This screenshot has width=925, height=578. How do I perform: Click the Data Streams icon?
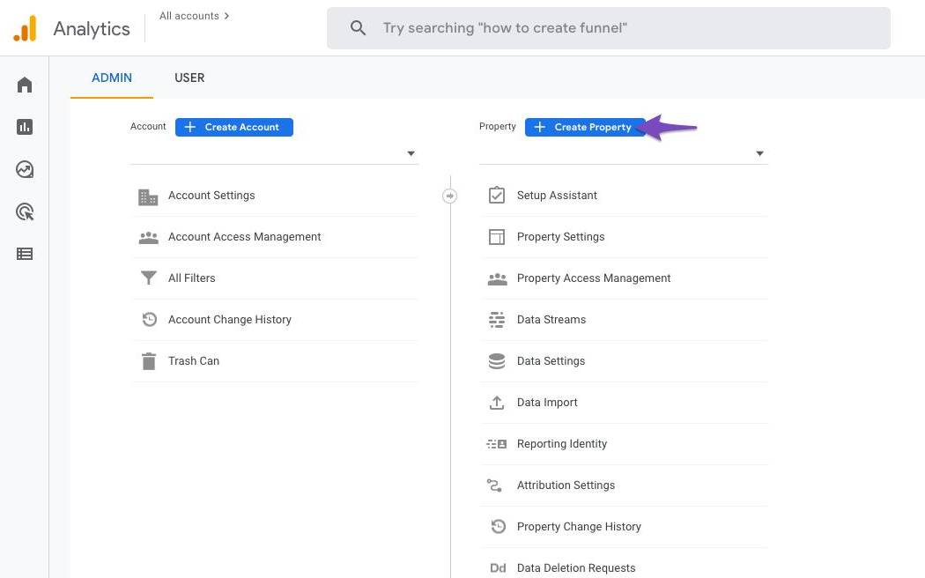(x=497, y=320)
